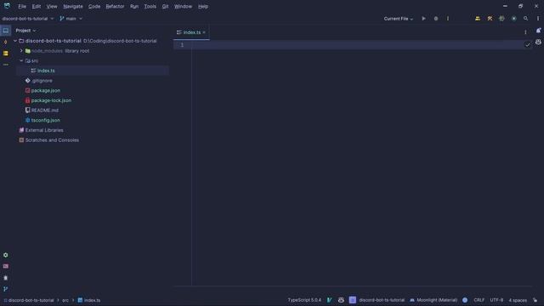Open the Copilot icon on right sidebar
544x306 pixels.
click(x=538, y=42)
